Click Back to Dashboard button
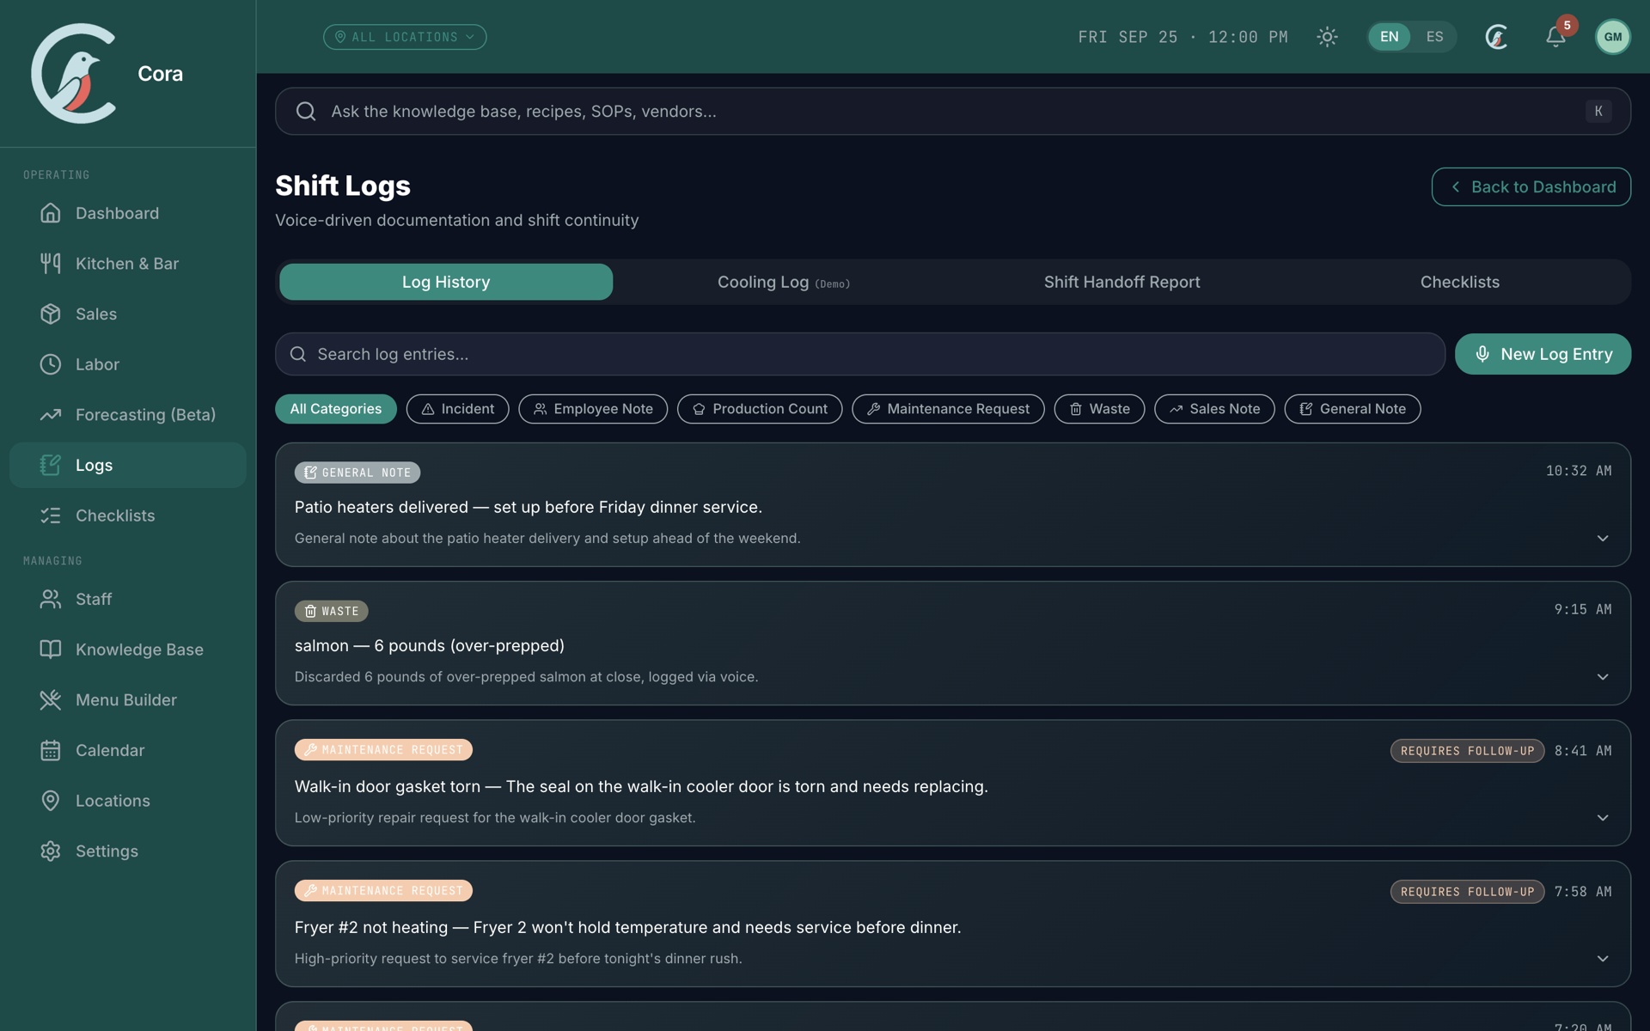This screenshot has height=1031, width=1650. click(x=1531, y=186)
